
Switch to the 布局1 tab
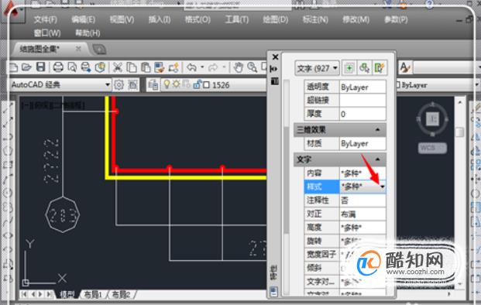(x=93, y=295)
